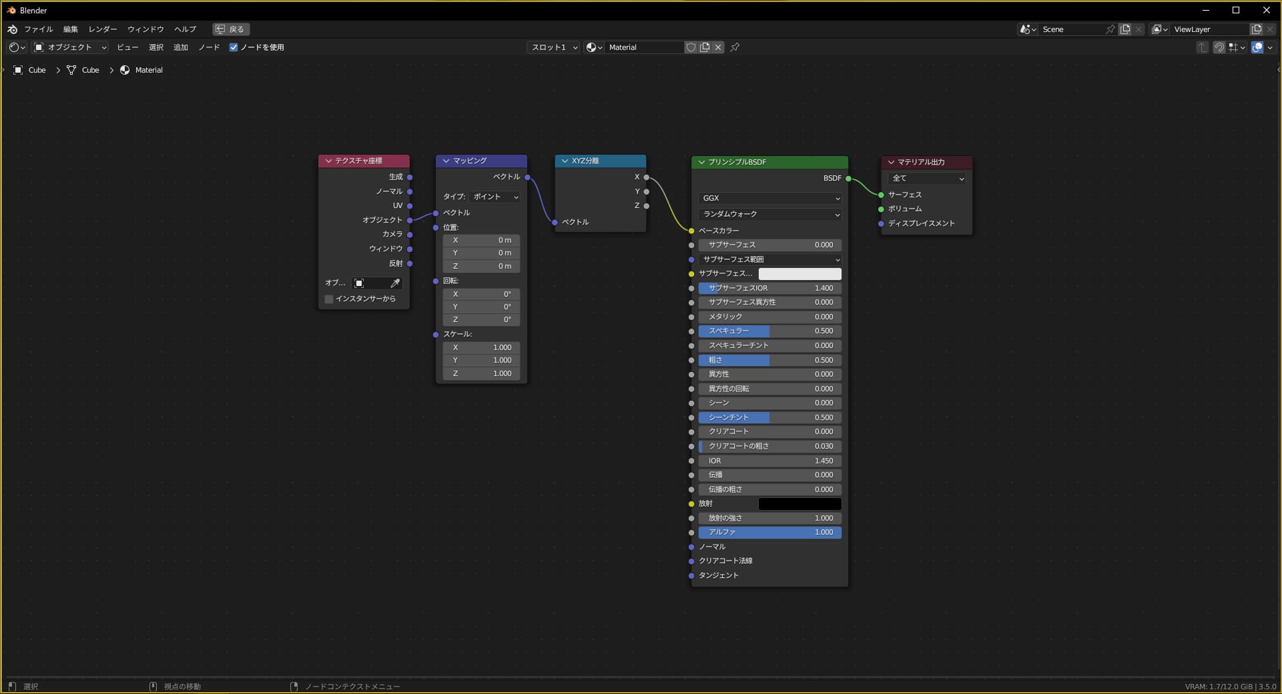The height and width of the screenshot is (694, 1282).
Task: Click the eyedropper in テクスチャ座標 node
Action: click(395, 283)
